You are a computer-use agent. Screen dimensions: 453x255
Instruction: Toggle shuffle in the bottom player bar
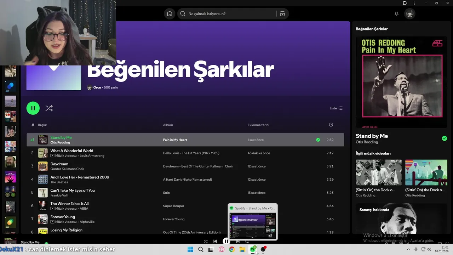tap(206, 241)
